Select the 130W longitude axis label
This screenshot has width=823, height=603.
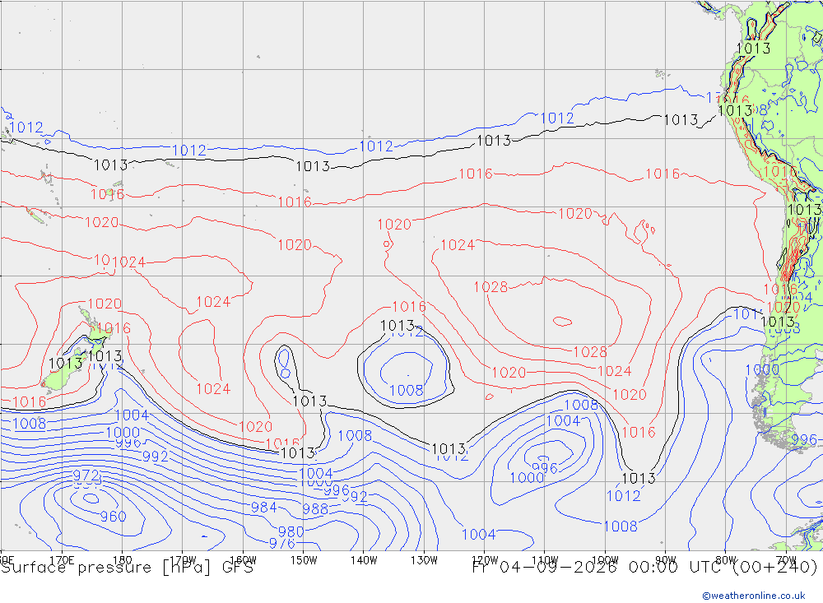[x=424, y=560]
